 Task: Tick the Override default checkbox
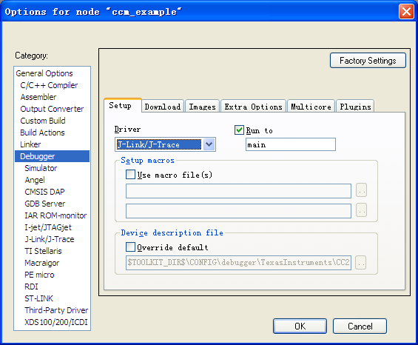(x=130, y=247)
